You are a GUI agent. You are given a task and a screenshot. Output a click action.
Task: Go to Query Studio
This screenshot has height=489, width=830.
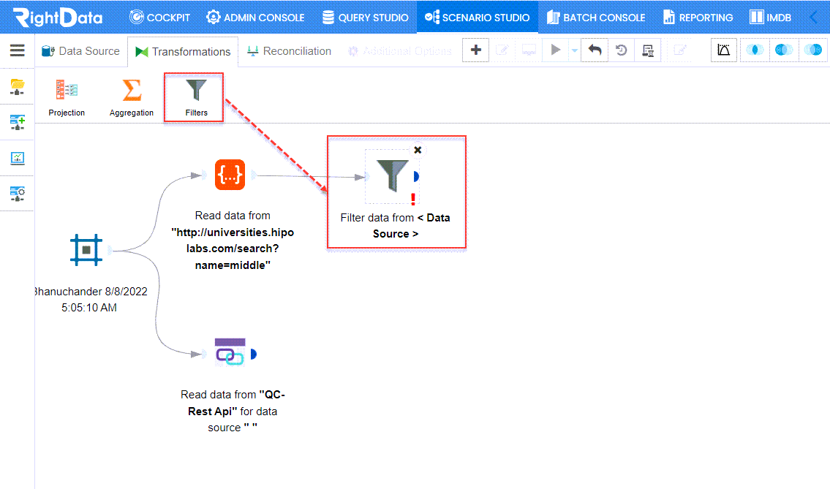coord(365,18)
